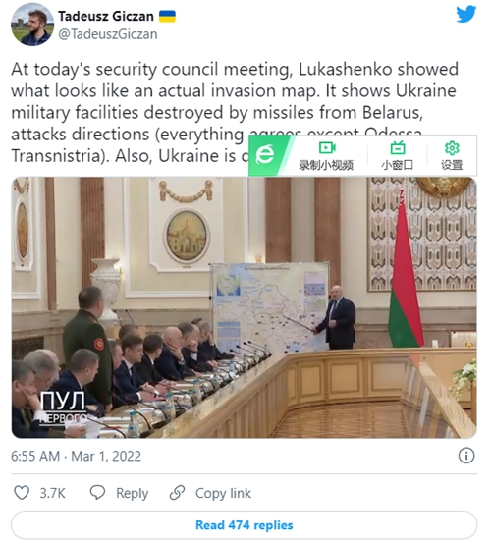This screenshot has width=491, height=544.
Task: Open the 6:55 AM Mar 1, 2022 timestamp
Action: pos(76,456)
